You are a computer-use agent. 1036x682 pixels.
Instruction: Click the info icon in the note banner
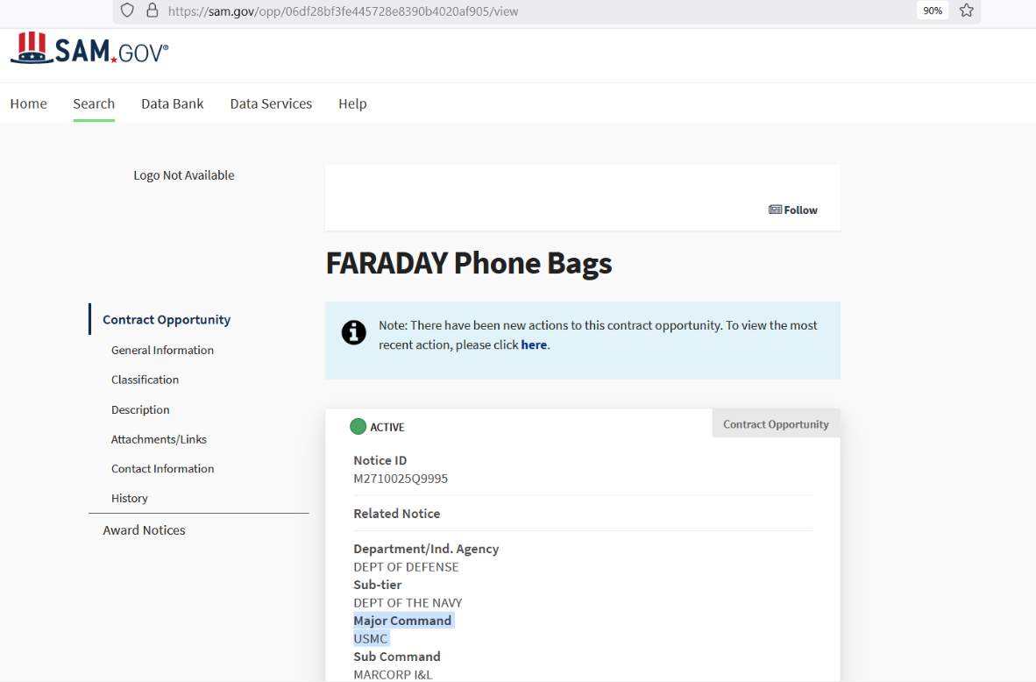point(353,332)
